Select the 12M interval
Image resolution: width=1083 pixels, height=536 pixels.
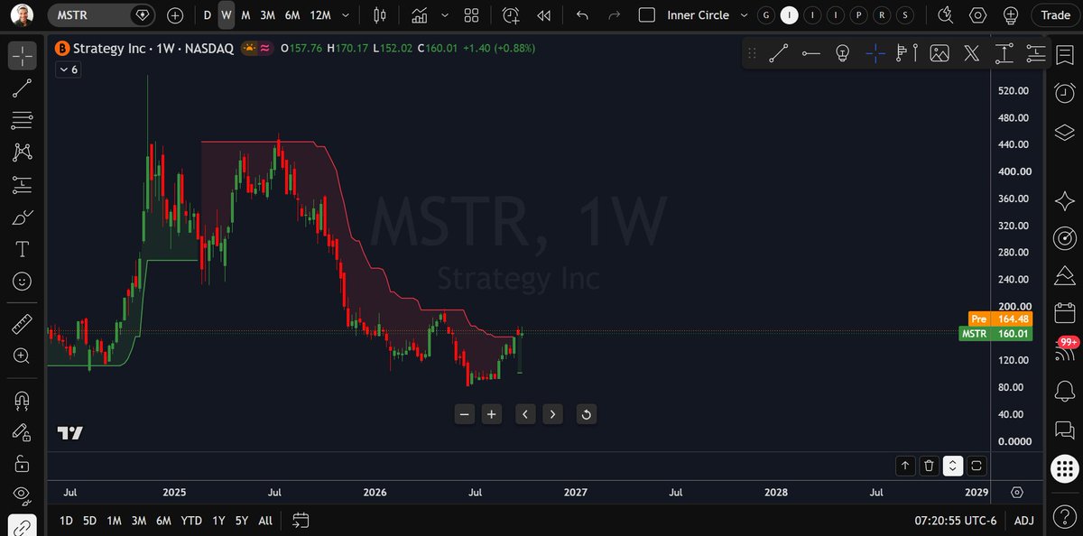319,15
